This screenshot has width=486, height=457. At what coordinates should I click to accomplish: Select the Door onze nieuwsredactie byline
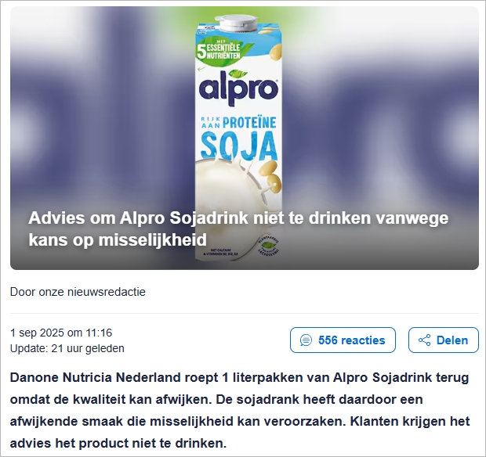[78, 292]
